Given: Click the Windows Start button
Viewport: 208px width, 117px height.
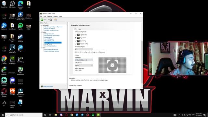Looking at the screenshot, I should (x=3, y=115).
